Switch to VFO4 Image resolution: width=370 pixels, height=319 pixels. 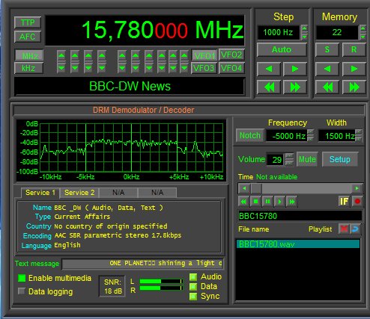tap(231, 68)
